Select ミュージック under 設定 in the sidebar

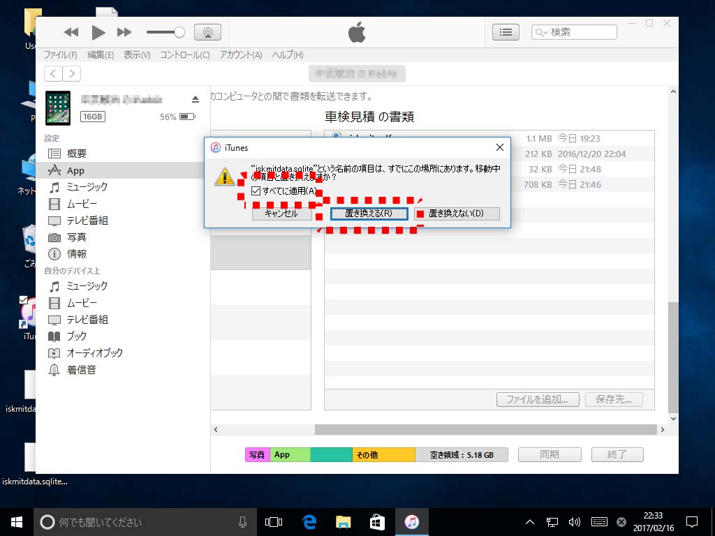tap(87, 187)
